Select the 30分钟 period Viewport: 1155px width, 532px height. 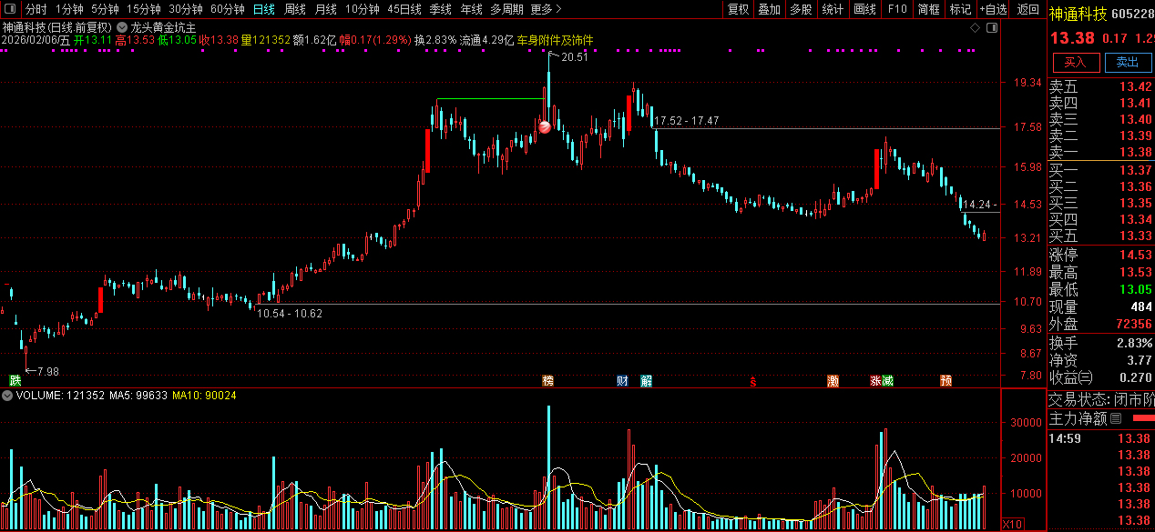click(x=186, y=9)
